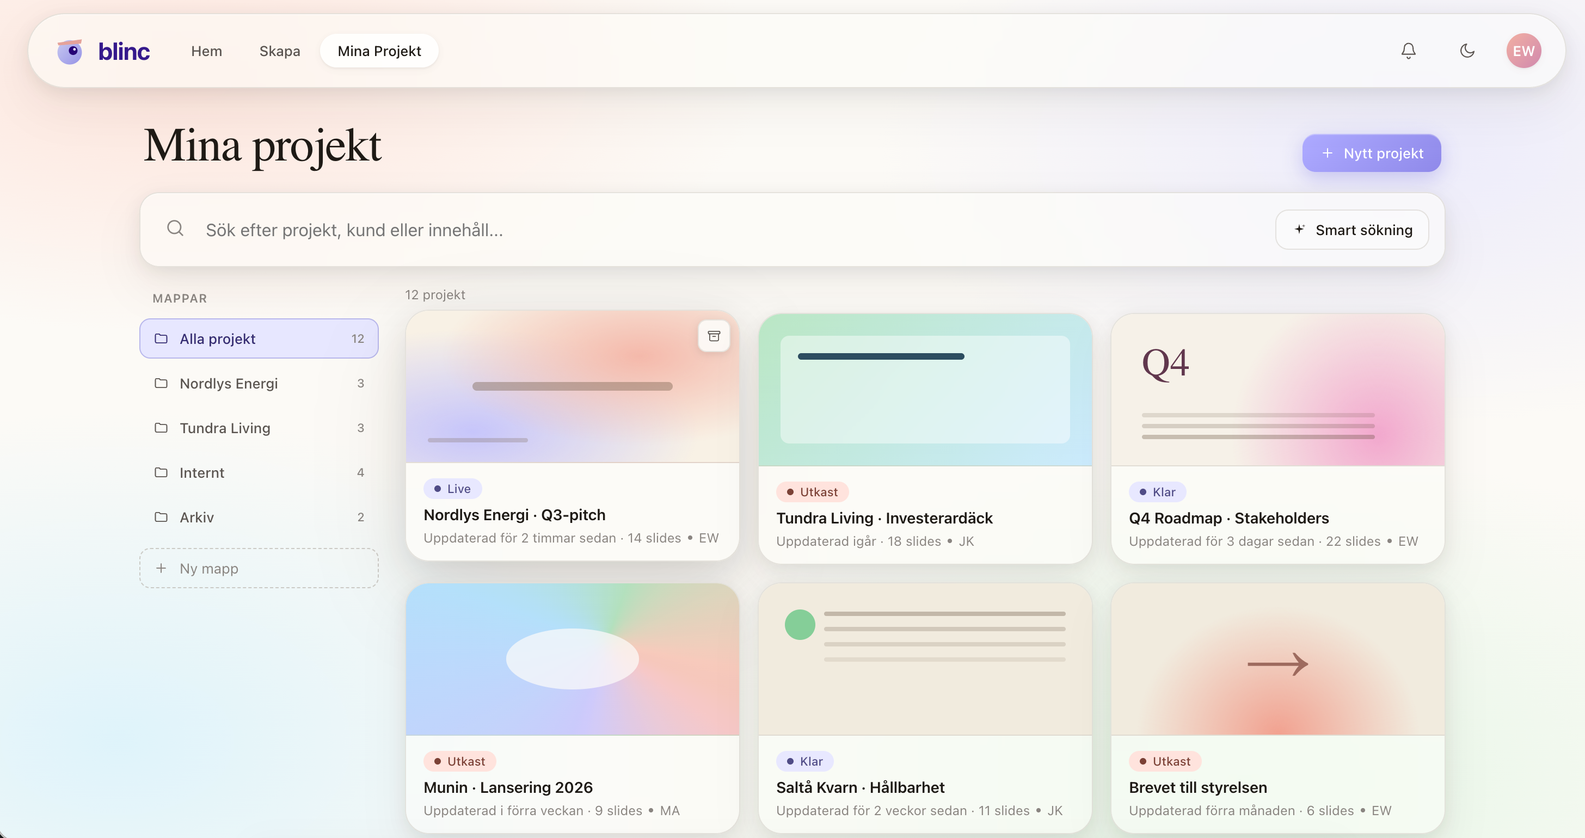Open the Internt folder
The width and height of the screenshot is (1585, 838).
(259, 472)
